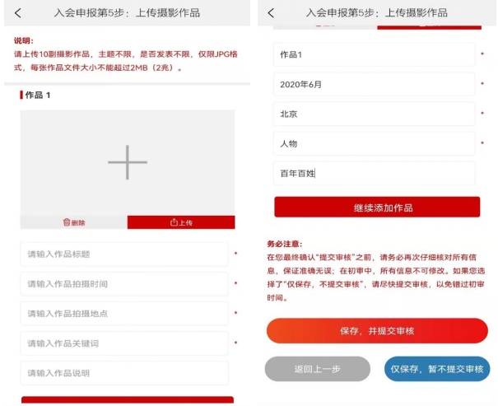Viewport: 498px width, 406px height.
Task: Go back using right screen's back arrow
Action: point(271,13)
